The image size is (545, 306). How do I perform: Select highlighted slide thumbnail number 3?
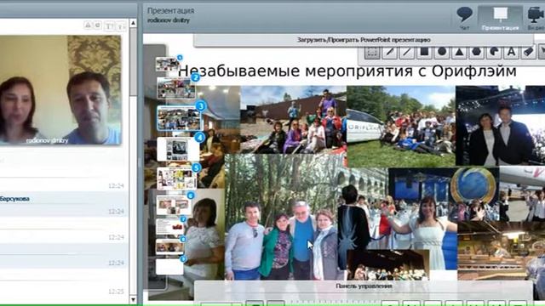[179, 118]
